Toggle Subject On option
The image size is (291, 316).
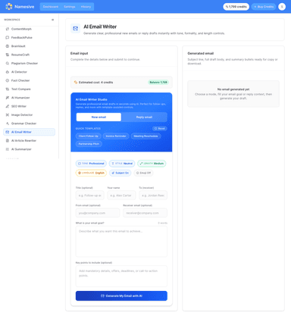120,173
